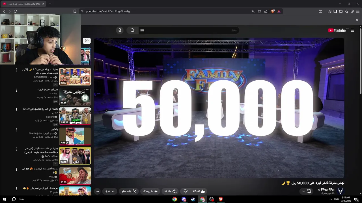Dislike the video with thumbs-down
The image size is (362, 203).
(186, 191)
